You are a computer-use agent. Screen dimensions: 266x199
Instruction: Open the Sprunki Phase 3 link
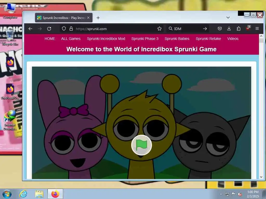point(145,39)
